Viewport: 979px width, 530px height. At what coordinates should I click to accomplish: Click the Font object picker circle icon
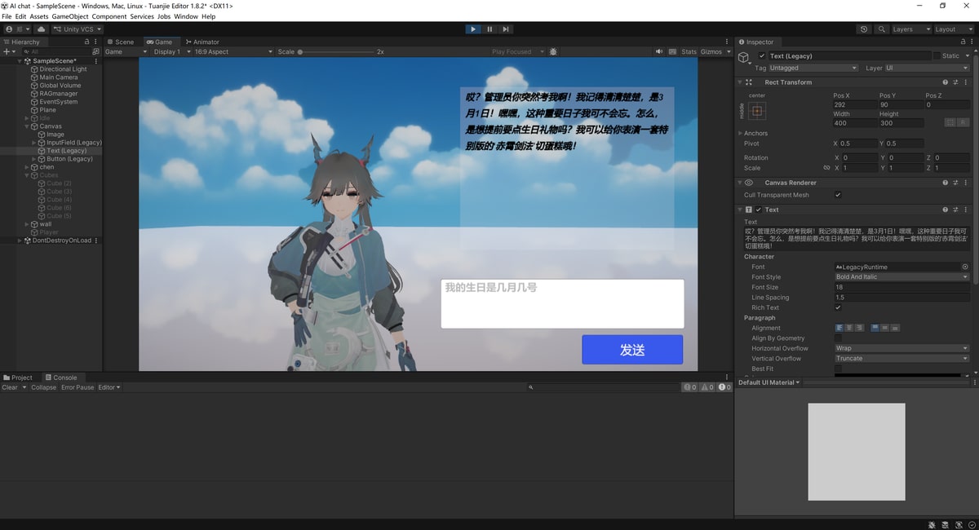coord(965,267)
